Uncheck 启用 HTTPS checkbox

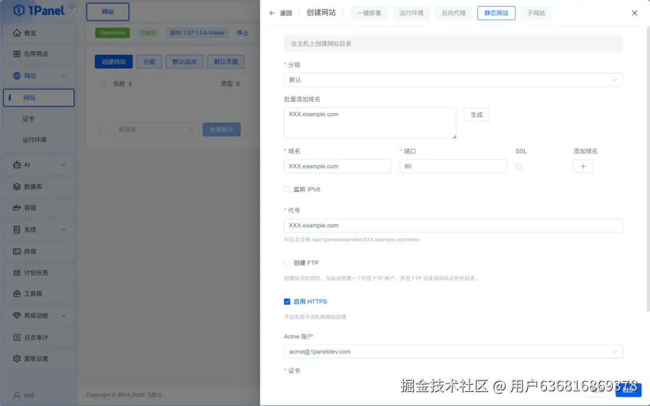(287, 302)
